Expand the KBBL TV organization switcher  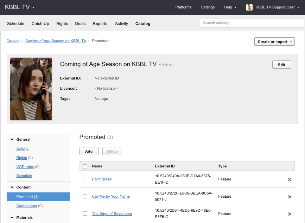(x=20, y=7)
